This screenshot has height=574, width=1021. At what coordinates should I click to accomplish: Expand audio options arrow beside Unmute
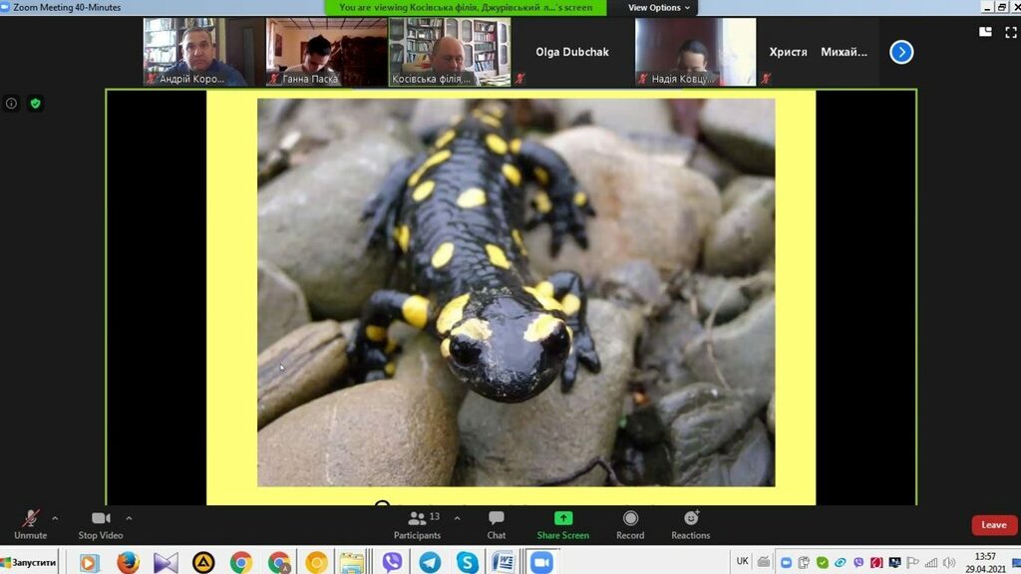pyautogui.click(x=55, y=518)
